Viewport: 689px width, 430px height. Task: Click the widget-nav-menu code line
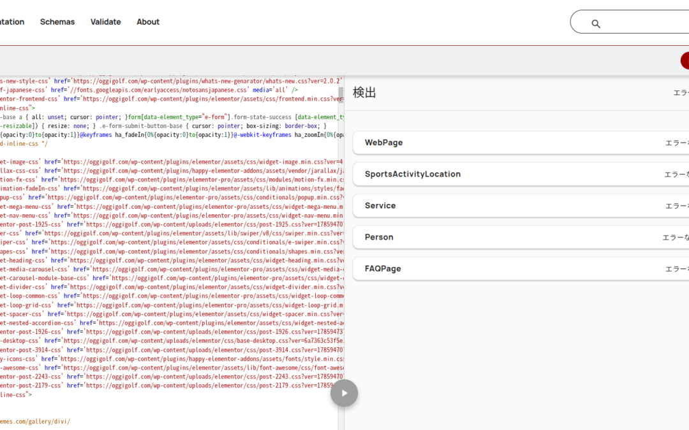(x=172, y=215)
